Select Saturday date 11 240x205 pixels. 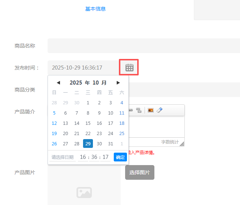click(x=122, y=113)
